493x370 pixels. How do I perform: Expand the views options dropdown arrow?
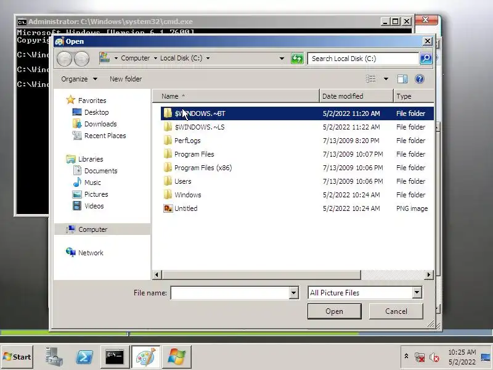click(386, 79)
